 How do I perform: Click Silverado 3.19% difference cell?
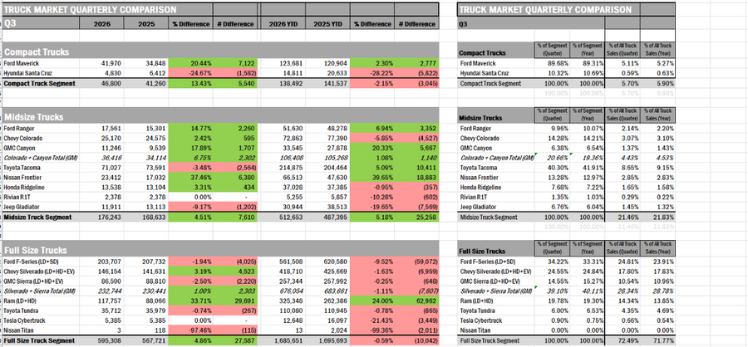tap(190, 271)
